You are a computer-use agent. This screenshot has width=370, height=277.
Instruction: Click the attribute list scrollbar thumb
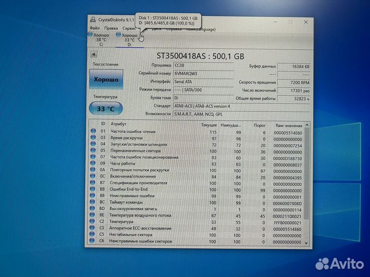(307, 173)
